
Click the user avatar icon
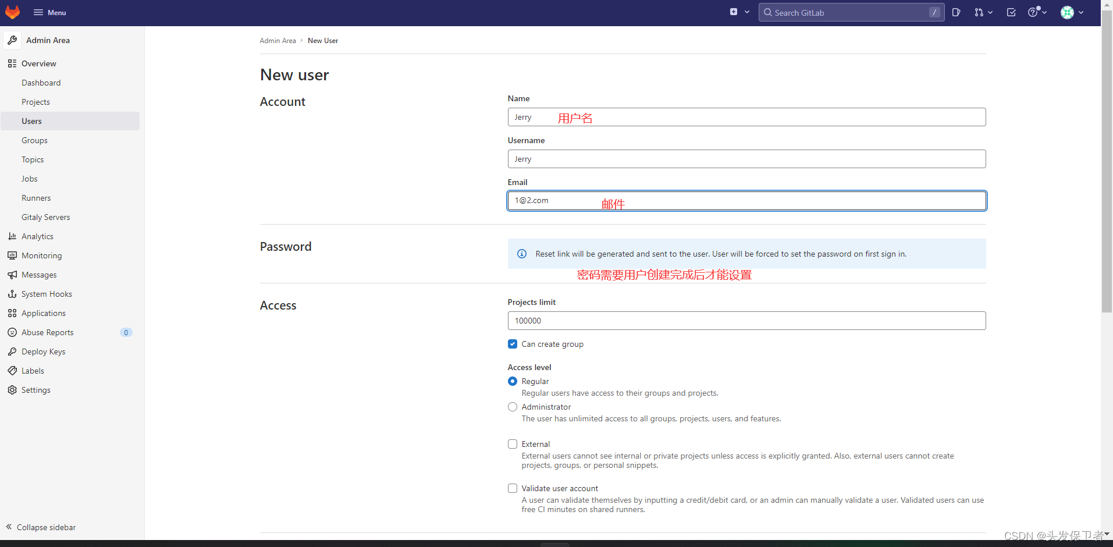coord(1067,12)
